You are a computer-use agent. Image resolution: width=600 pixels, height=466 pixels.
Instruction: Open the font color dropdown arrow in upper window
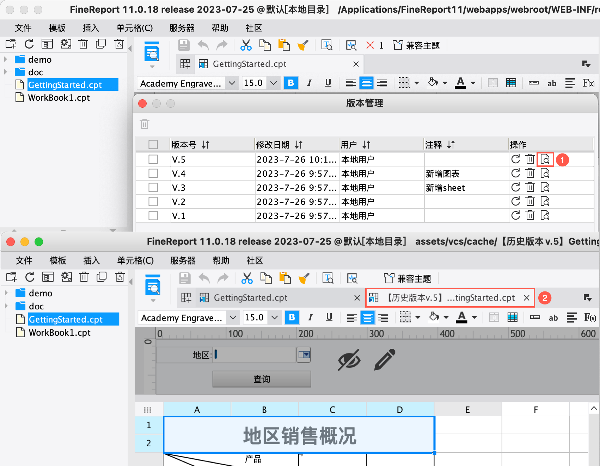pyautogui.click(x=473, y=83)
